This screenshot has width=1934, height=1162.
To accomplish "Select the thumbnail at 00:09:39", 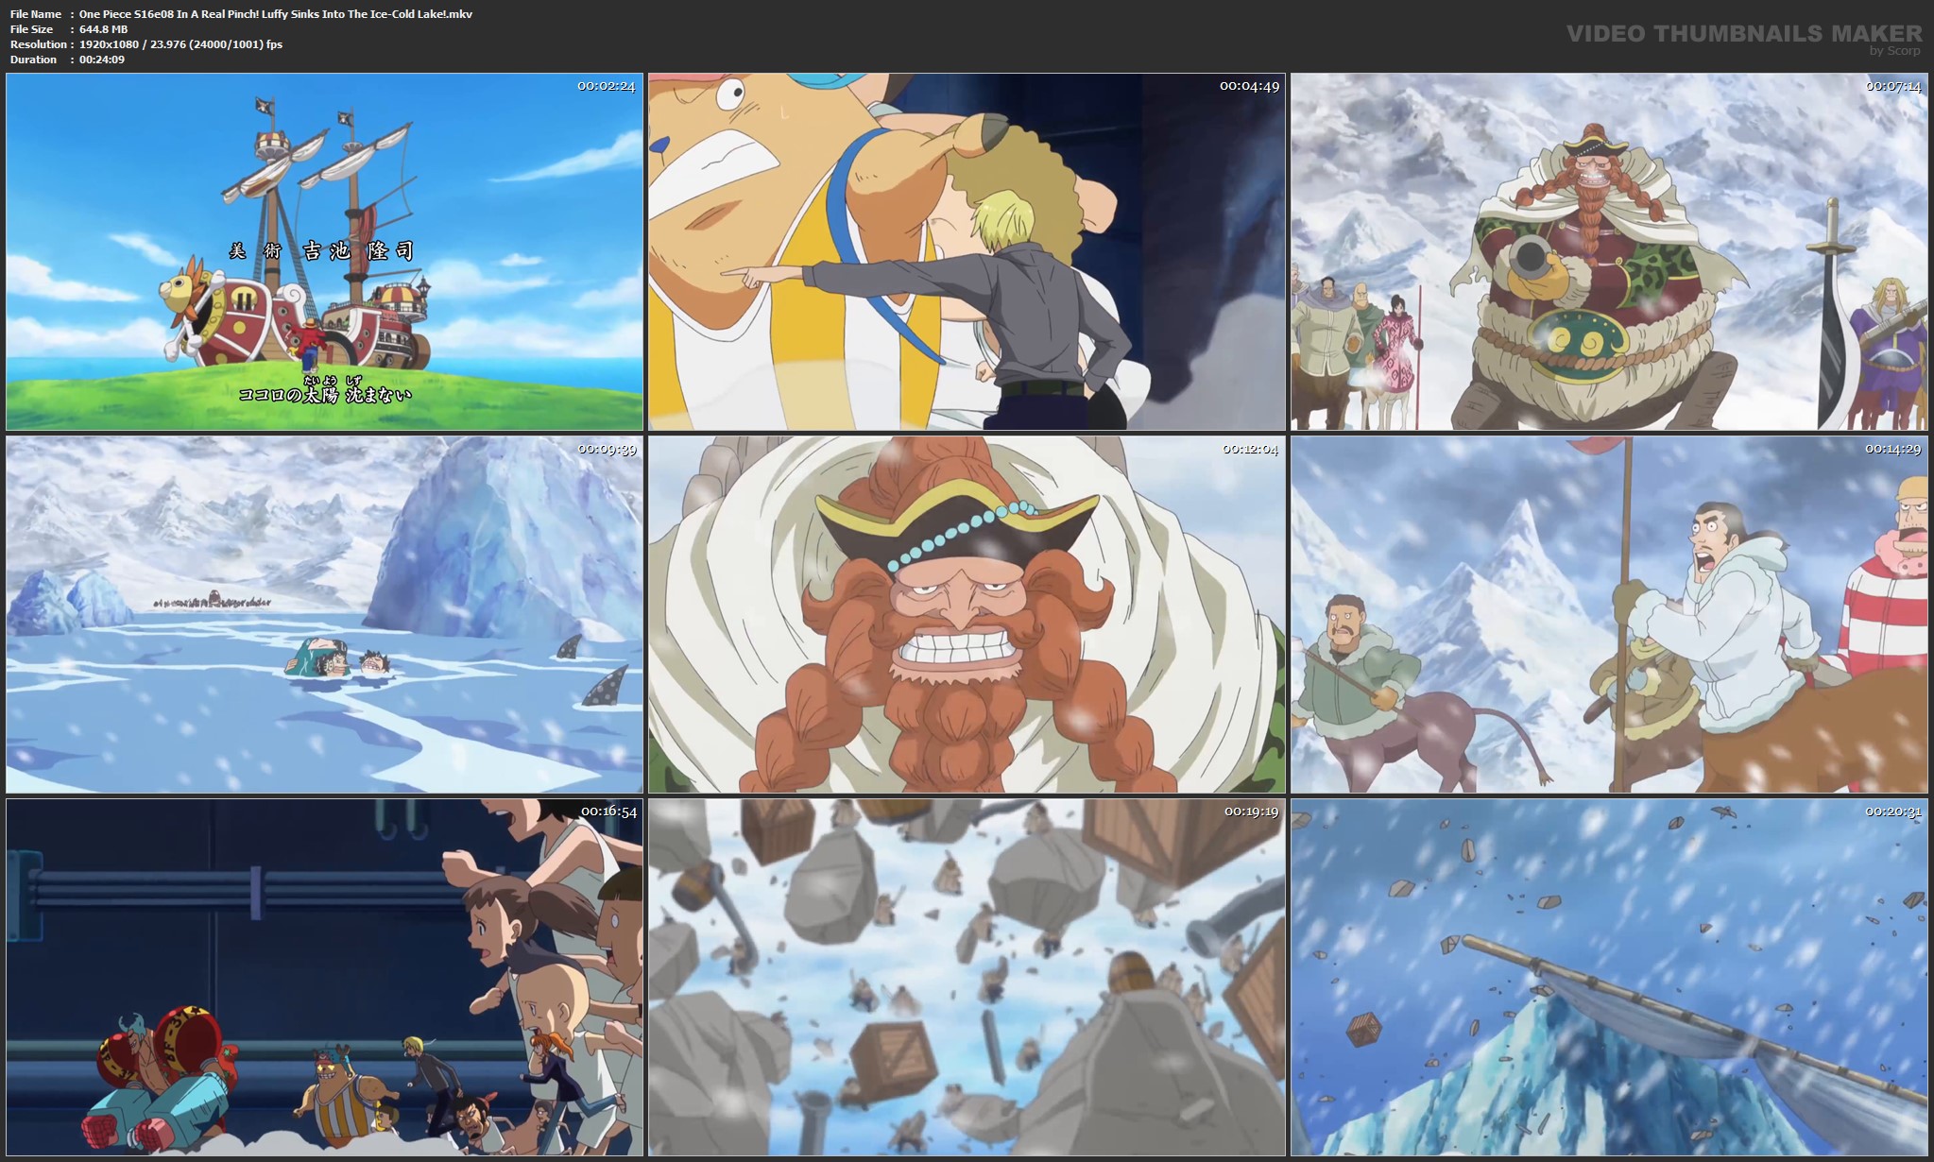I will click(x=324, y=614).
